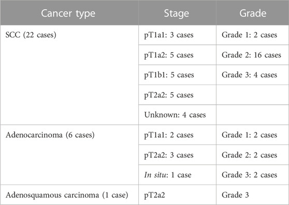289x205 pixels.
Task: Select the pT1a2: 5 cases cell
Action: (177, 55)
